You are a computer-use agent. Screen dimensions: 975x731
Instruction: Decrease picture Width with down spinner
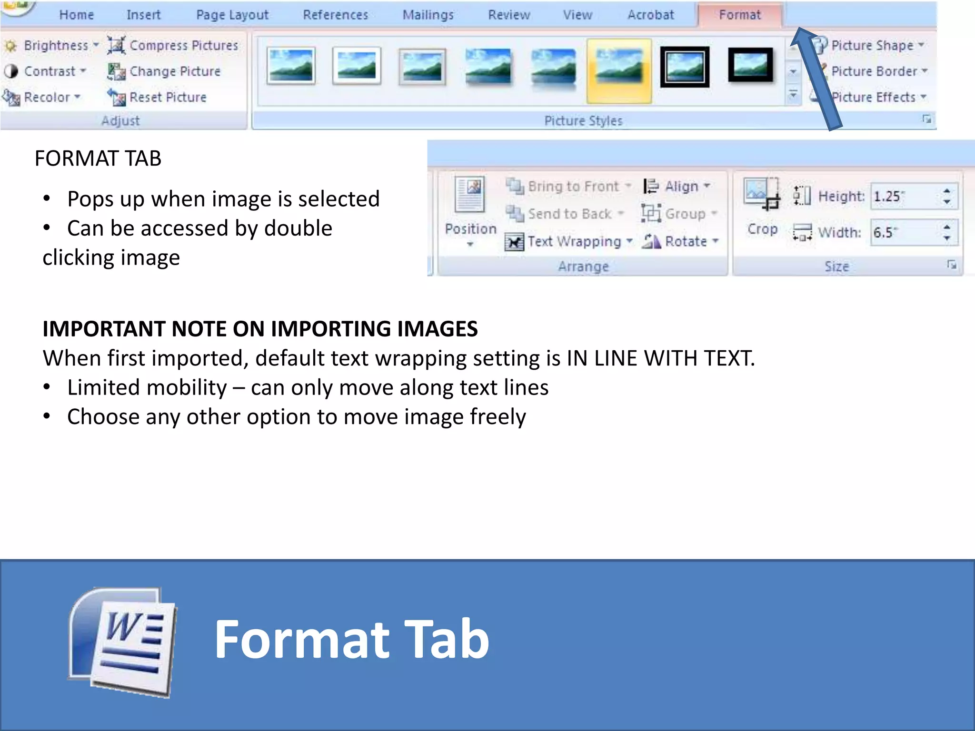[x=947, y=238]
